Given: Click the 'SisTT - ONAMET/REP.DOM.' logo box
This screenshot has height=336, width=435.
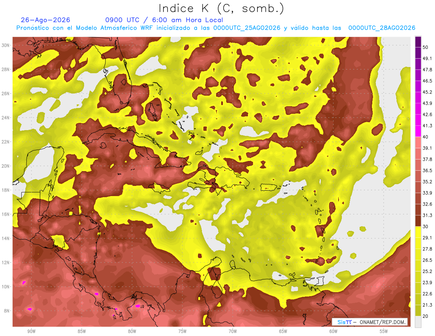Looking at the screenshot, I should (370, 322).
